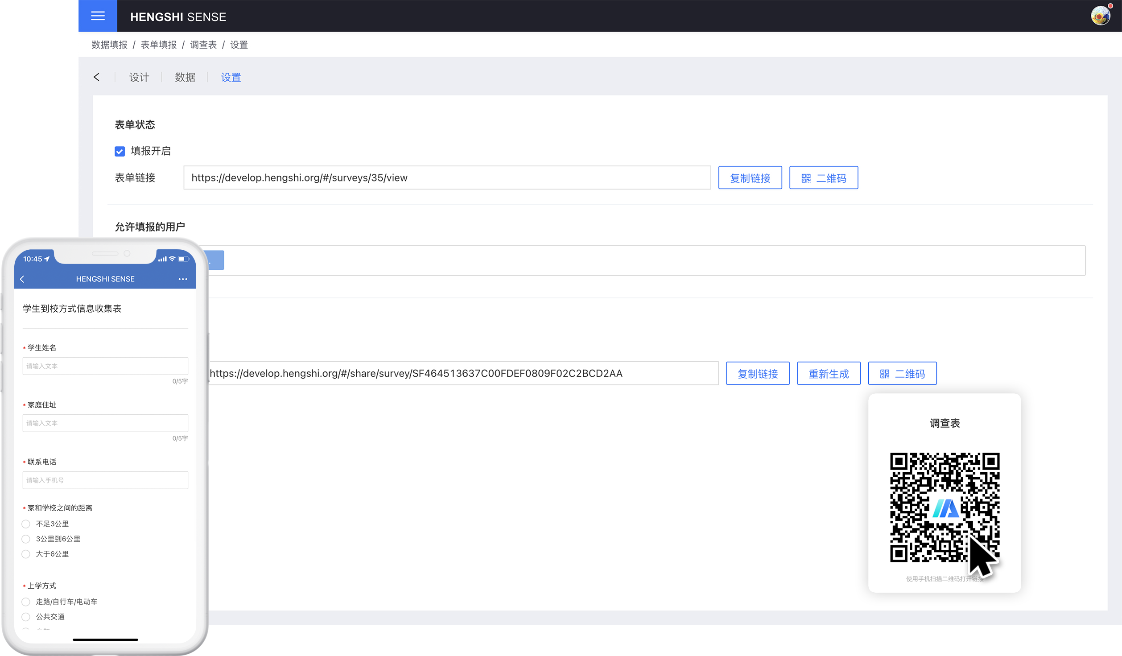The image size is (1122, 656).
Task: Open 调查表 in breadcrumb
Action: 203,45
